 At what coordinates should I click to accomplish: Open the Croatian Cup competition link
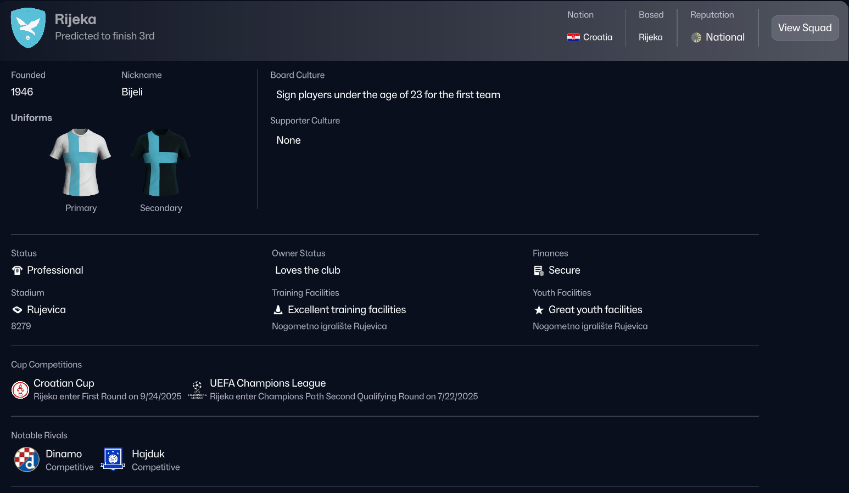64,383
